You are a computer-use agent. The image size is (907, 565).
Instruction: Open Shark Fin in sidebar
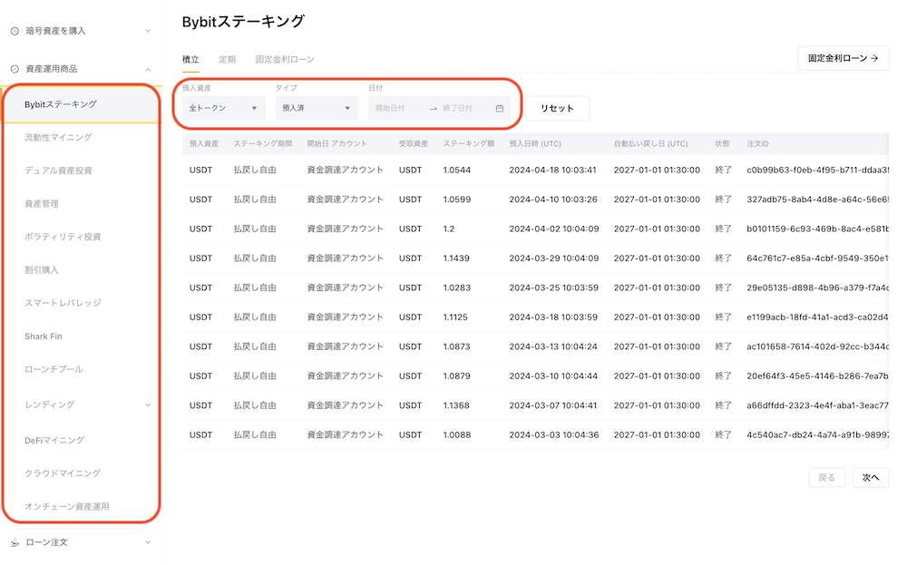(x=44, y=336)
